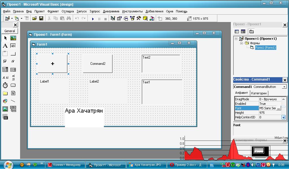
Task: Click the Text2 textbox on Form1
Action: (x=161, y=64)
